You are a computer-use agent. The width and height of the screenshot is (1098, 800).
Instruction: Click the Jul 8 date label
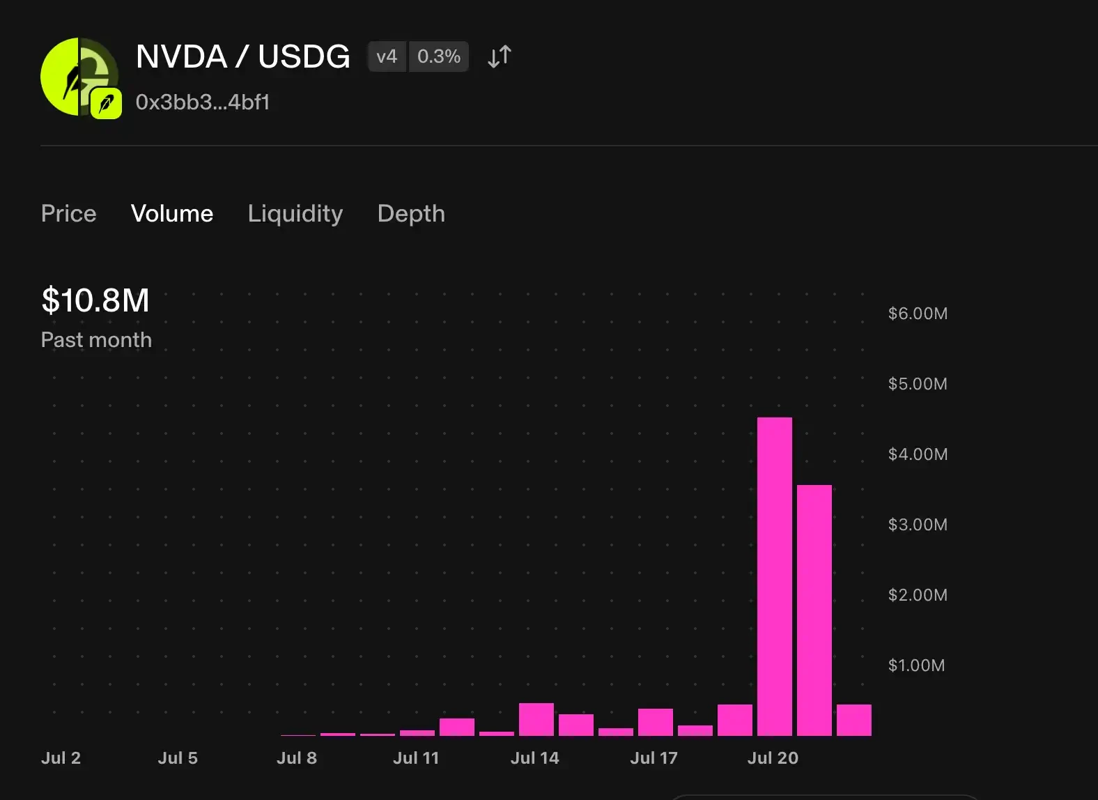click(x=297, y=758)
